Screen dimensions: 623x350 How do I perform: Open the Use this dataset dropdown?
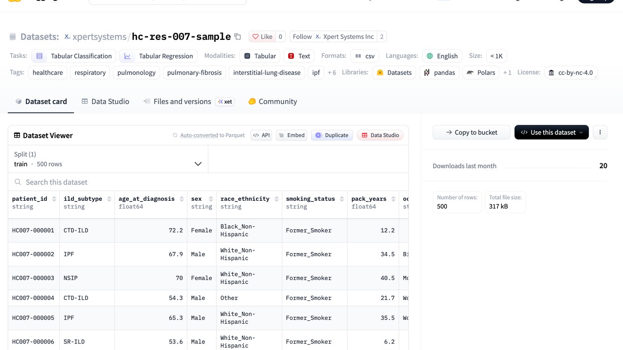click(x=551, y=132)
